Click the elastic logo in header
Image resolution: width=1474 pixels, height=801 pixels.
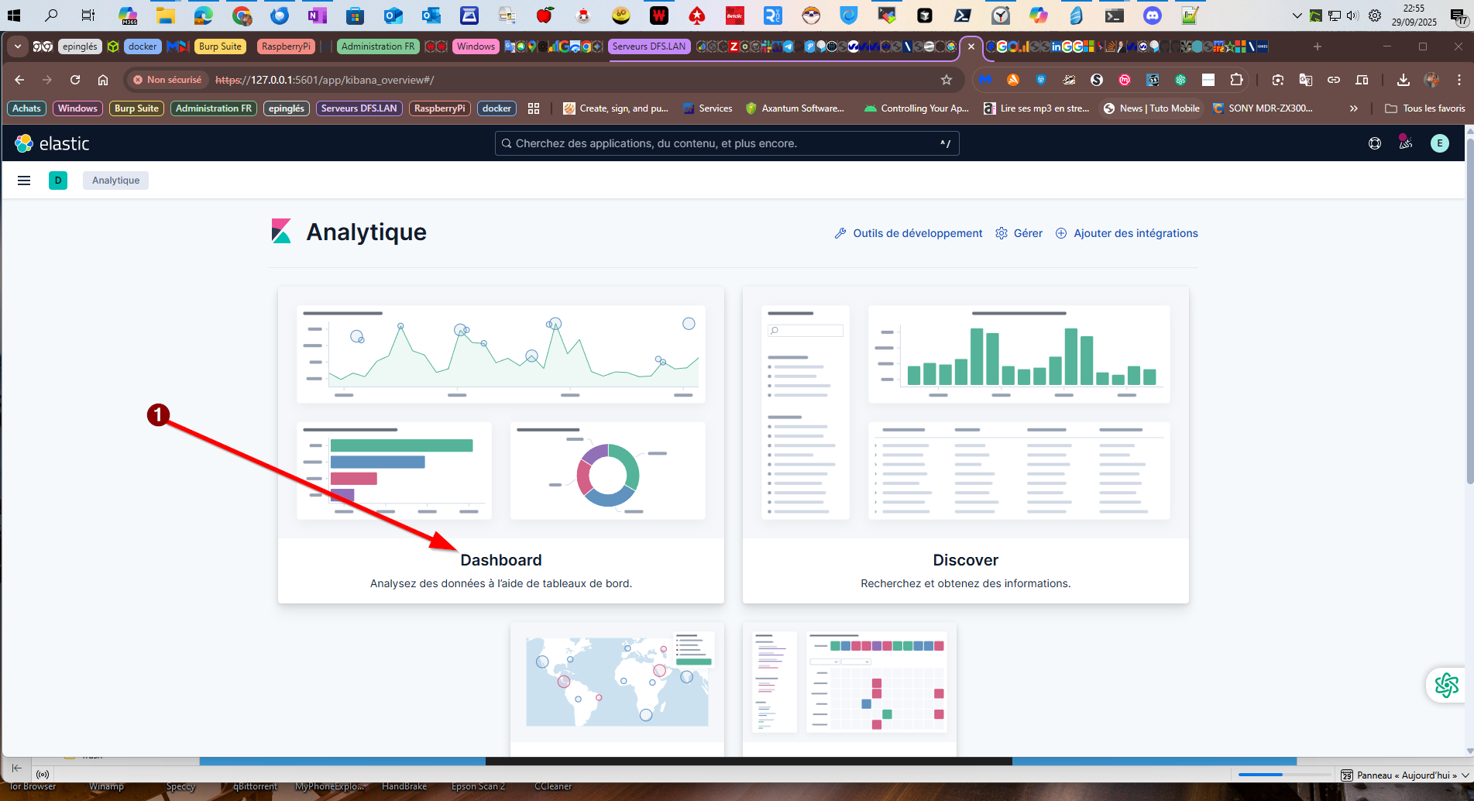pyautogui.click(x=52, y=143)
